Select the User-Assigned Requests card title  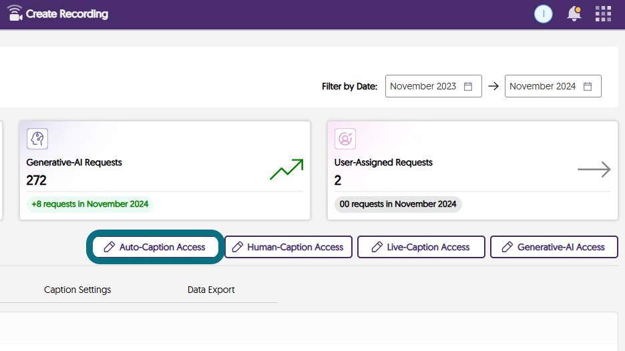click(x=383, y=163)
